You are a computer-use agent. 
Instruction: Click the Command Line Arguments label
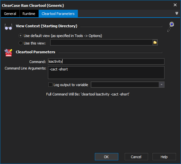[25, 68]
